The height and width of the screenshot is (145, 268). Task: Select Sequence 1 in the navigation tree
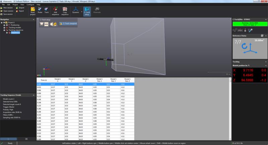(15, 32)
